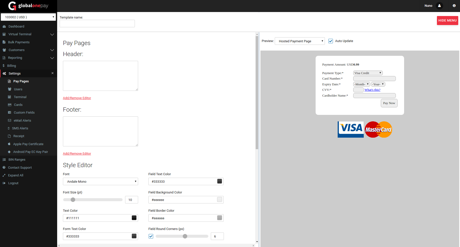Click the Apple Pay Certificate icon
This screenshot has width=460, height=247.
(x=9, y=144)
